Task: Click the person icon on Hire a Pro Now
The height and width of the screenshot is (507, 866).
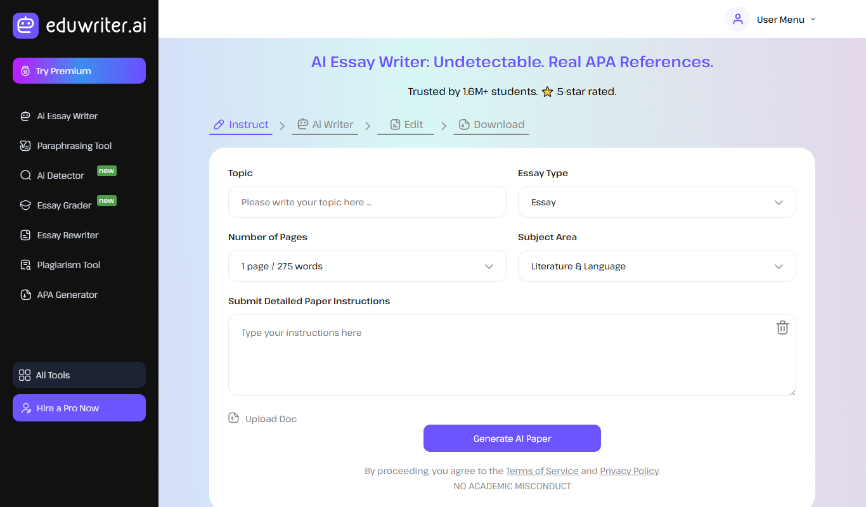Action: 26,408
